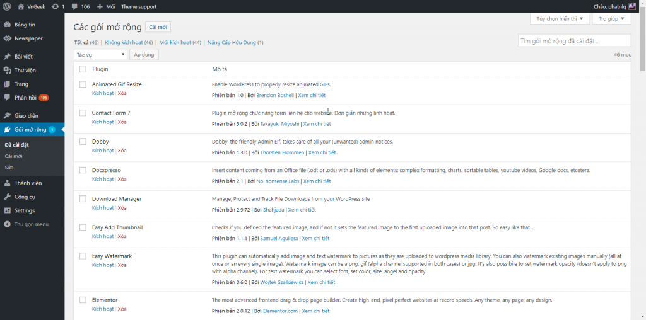The image size is (646, 320).
Task: Open Đã cài đặt submenu item
Action: pyautogui.click(x=16, y=145)
